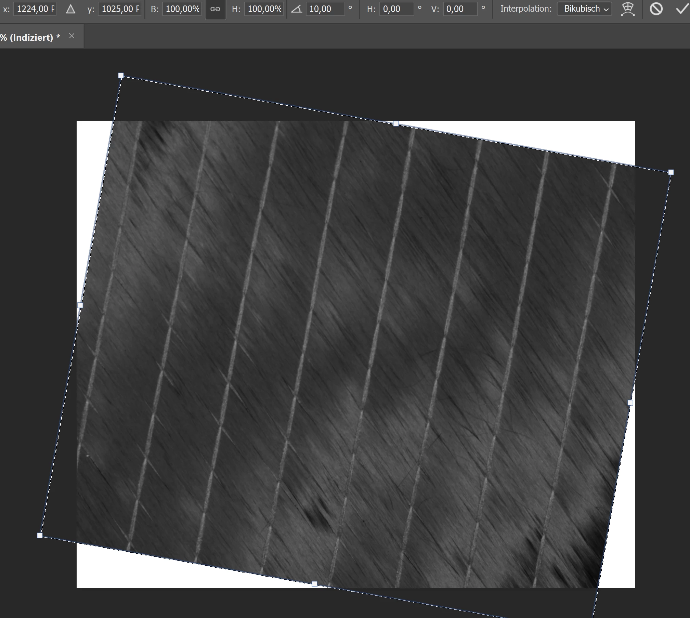Screen dimensions: 690x618
Task: Click the top-right transform corner handle
Action: point(671,172)
